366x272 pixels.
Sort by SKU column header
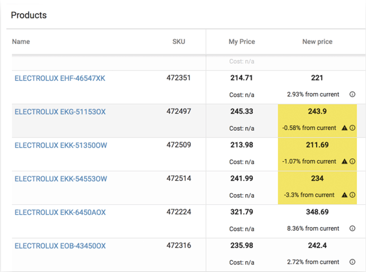click(x=179, y=42)
